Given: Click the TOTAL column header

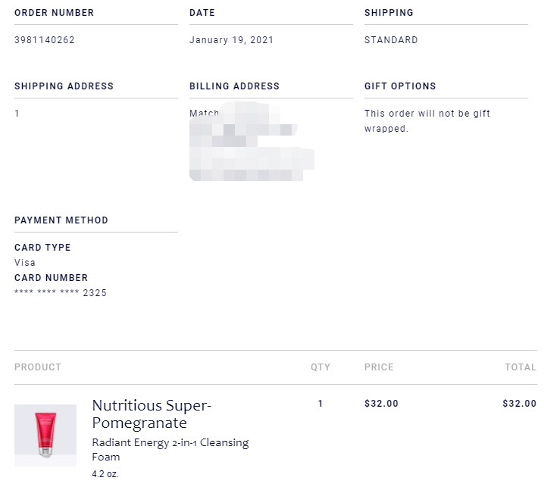Looking at the screenshot, I should point(521,367).
